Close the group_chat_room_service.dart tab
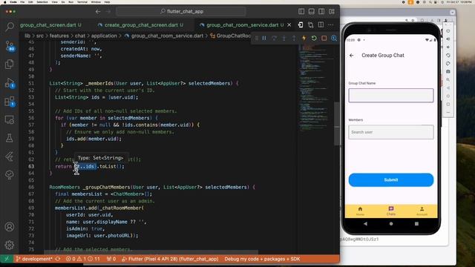This screenshot has height=267, width=475. [x=289, y=24]
